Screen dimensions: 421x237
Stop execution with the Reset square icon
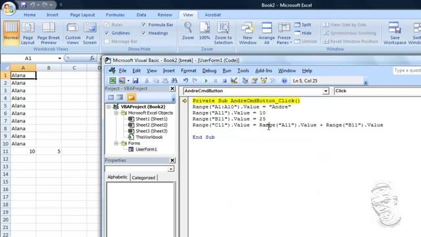(x=224, y=80)
